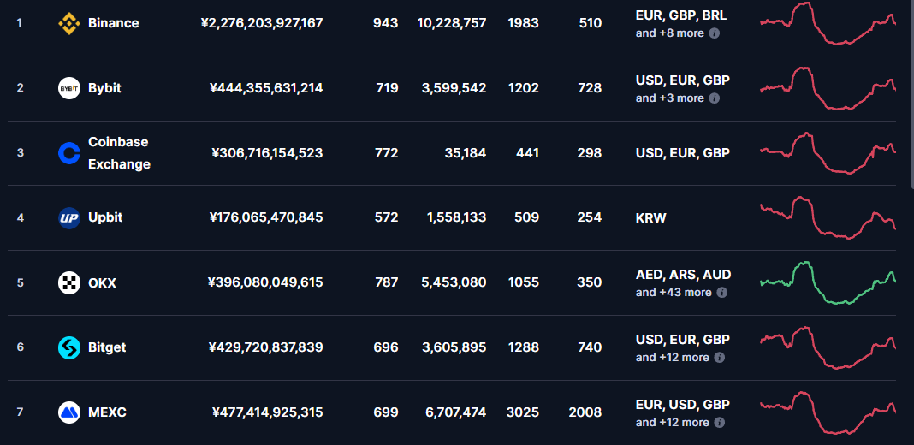
Task: Click the green OKX volume sparkline graph
Action: [x=828, y=283]
